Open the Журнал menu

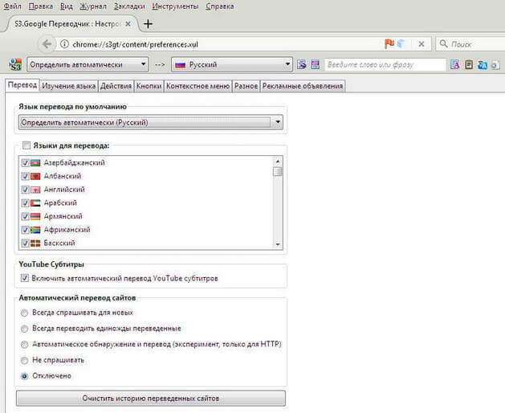tap(93, 6)
